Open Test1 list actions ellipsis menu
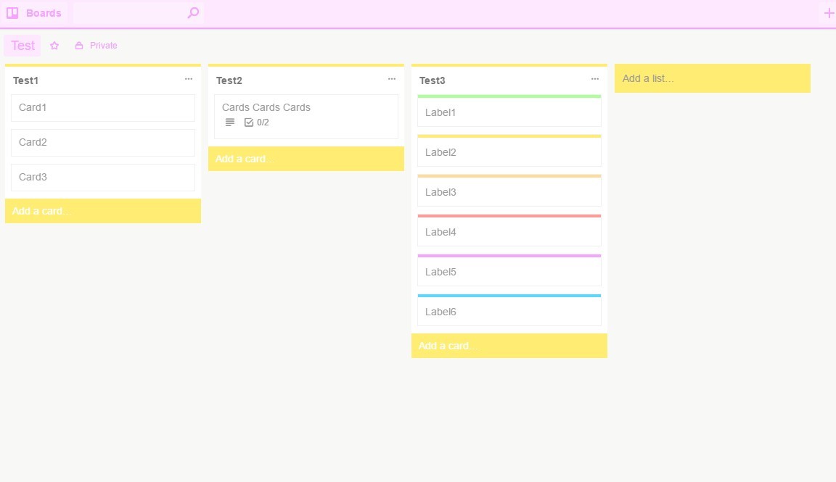This screenshot has width=836, height=482. (x=189, y=79)
